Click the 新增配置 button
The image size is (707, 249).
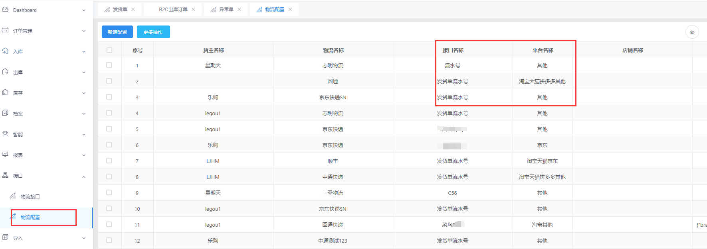click(117, 32)
